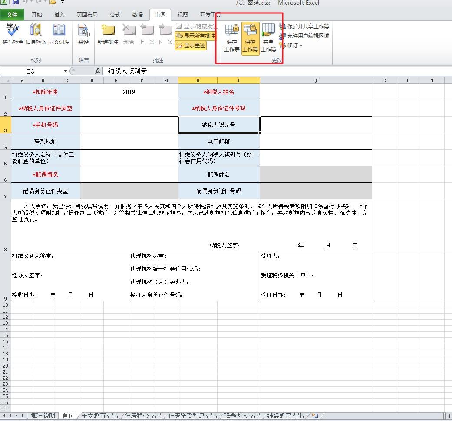Switch to the 视图 ribbon tab
Image resolution: width=452 pixels, height=421 pixels.
click(182, 15)
